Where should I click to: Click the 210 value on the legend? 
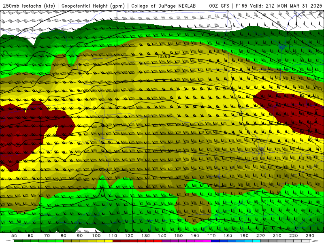point(277,236)
